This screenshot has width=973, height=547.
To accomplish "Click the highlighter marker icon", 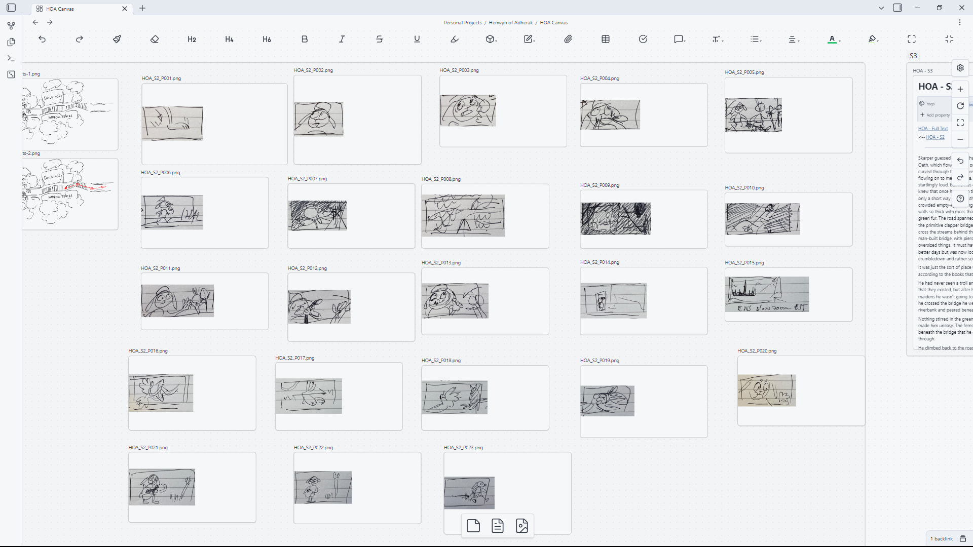I will pyautogui.click(x=455, y=39).
